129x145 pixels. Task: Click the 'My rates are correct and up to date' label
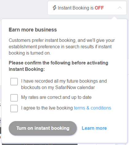(x=56, y=97)
